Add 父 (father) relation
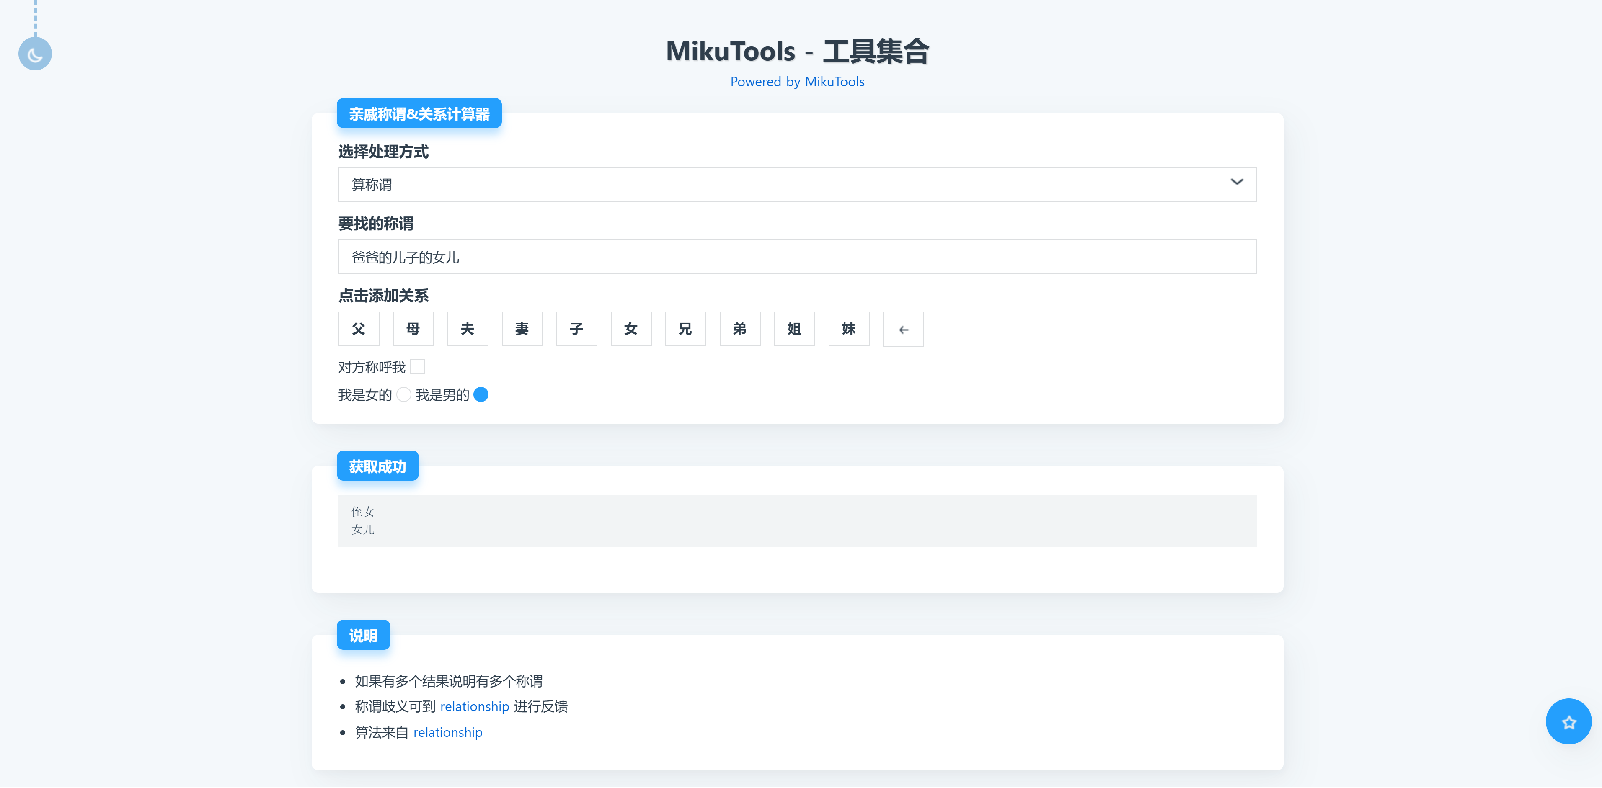This screenshot has width=1602, height=788. pyautogui.click(x=358, y=329)
